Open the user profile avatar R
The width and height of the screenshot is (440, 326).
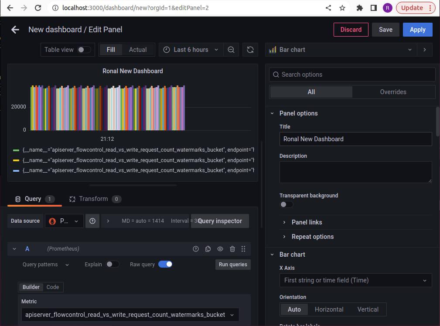(388, 8)
